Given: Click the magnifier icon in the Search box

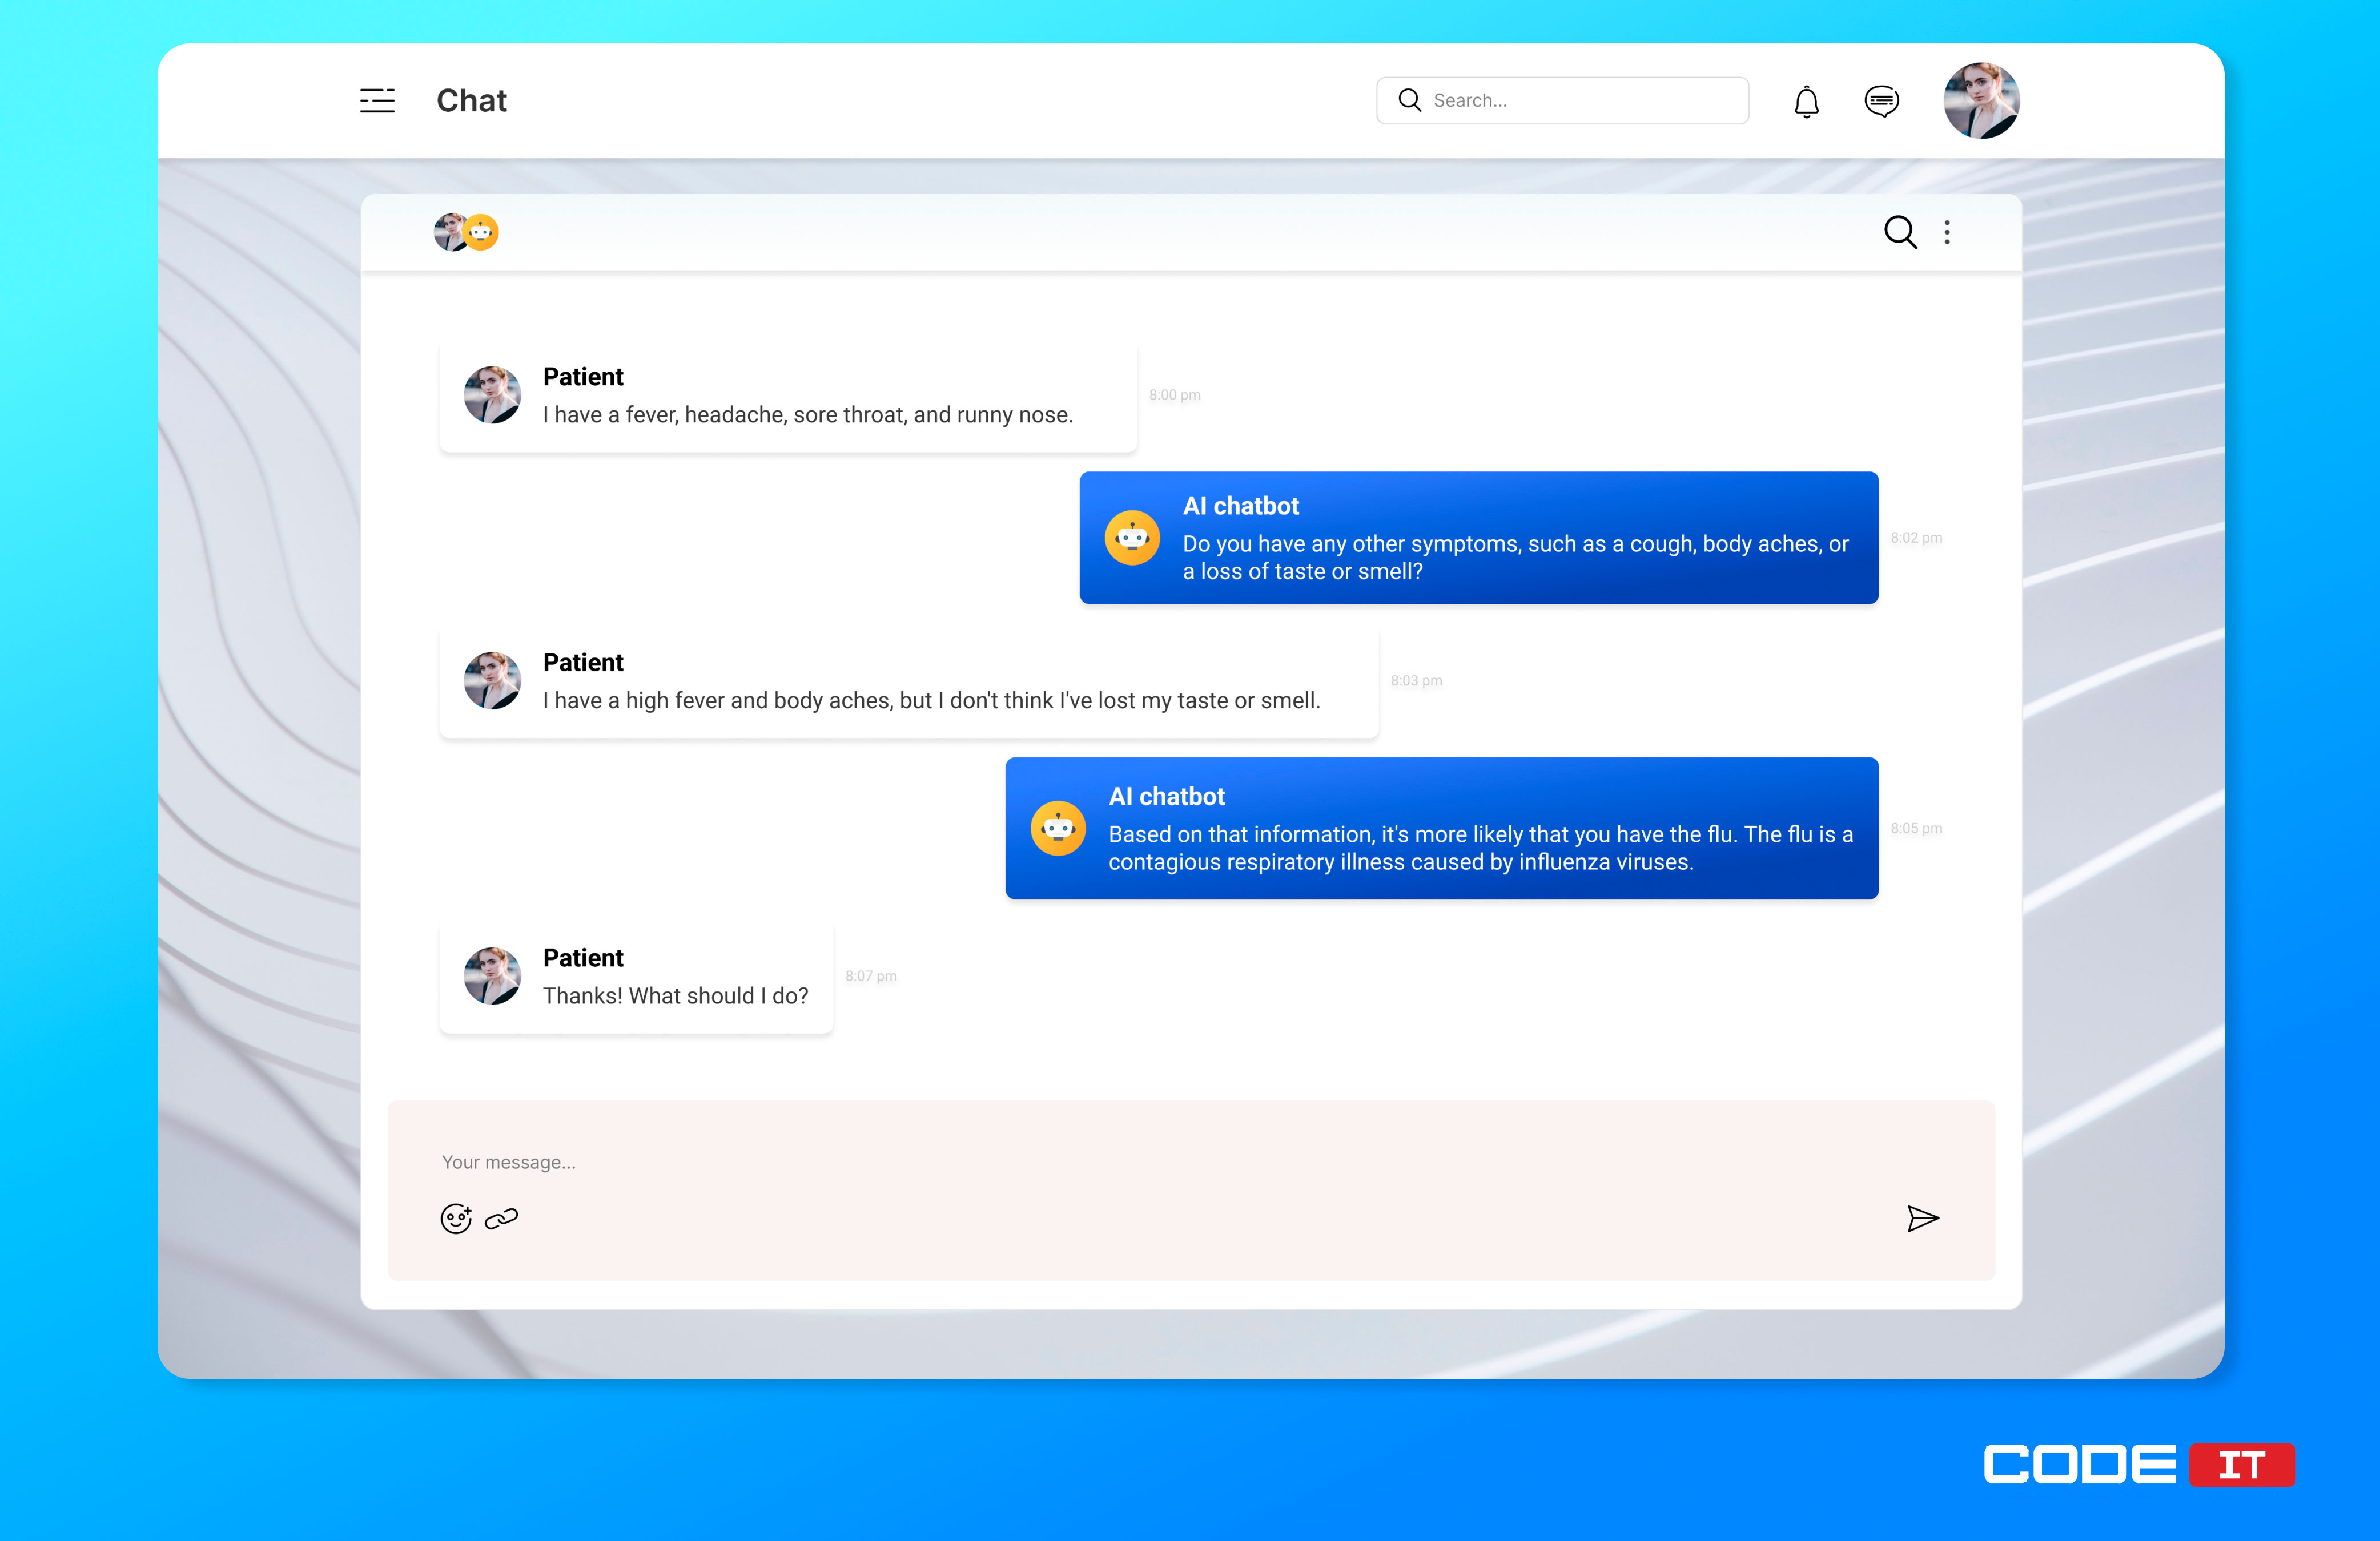Looking at the screenshot, I should tap(1409, 100).
